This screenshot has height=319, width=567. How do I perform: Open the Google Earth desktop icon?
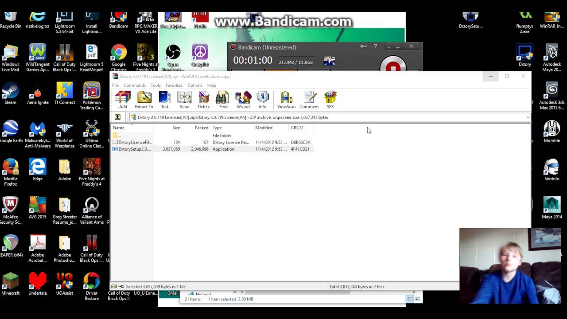[x=11, y=132]
